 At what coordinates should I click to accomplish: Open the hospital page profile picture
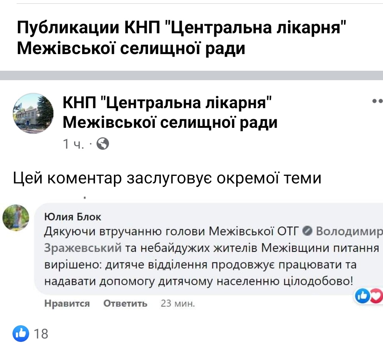click(33, 113)
